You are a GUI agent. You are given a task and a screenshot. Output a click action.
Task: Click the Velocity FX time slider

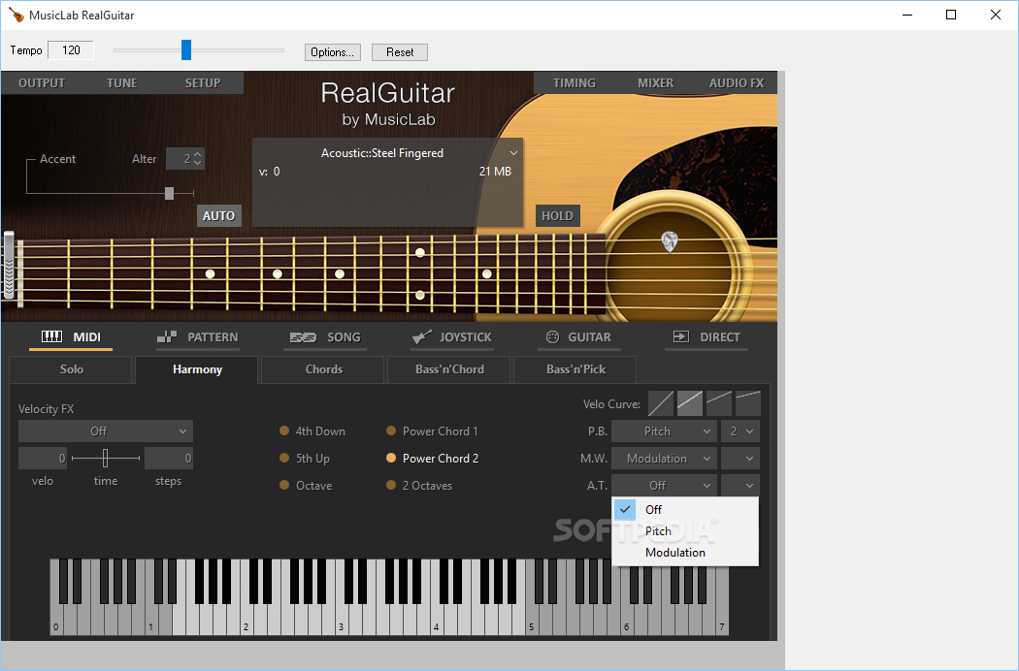(x=105, y=458)
